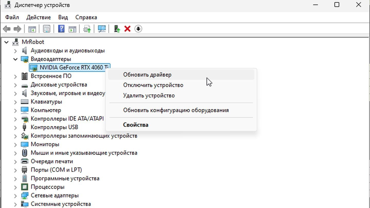
Task: Click the mouse icon beside Мыши и иные указывающие устройства
Action: coord(24,153)
